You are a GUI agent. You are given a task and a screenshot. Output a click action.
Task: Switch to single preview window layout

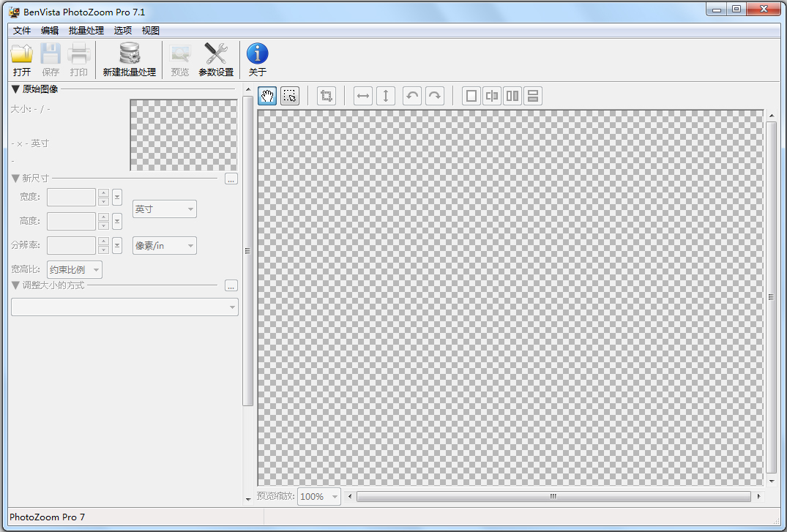pos(471,96)
